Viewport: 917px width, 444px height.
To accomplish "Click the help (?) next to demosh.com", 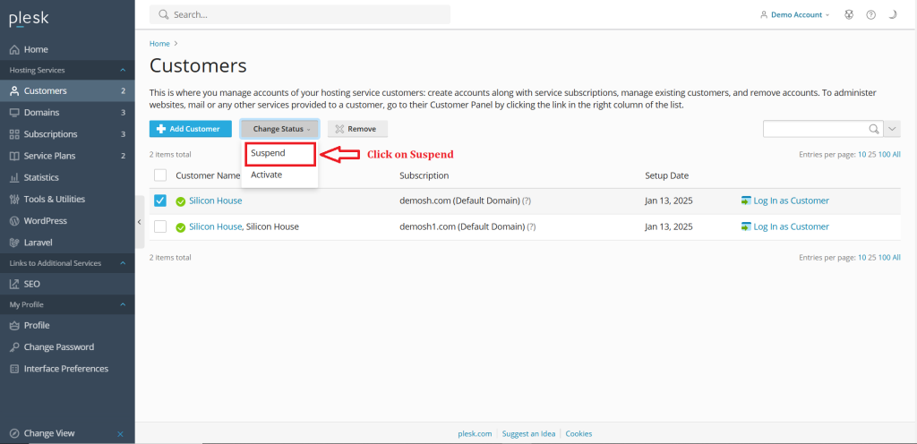I will [x=527, y=201].
